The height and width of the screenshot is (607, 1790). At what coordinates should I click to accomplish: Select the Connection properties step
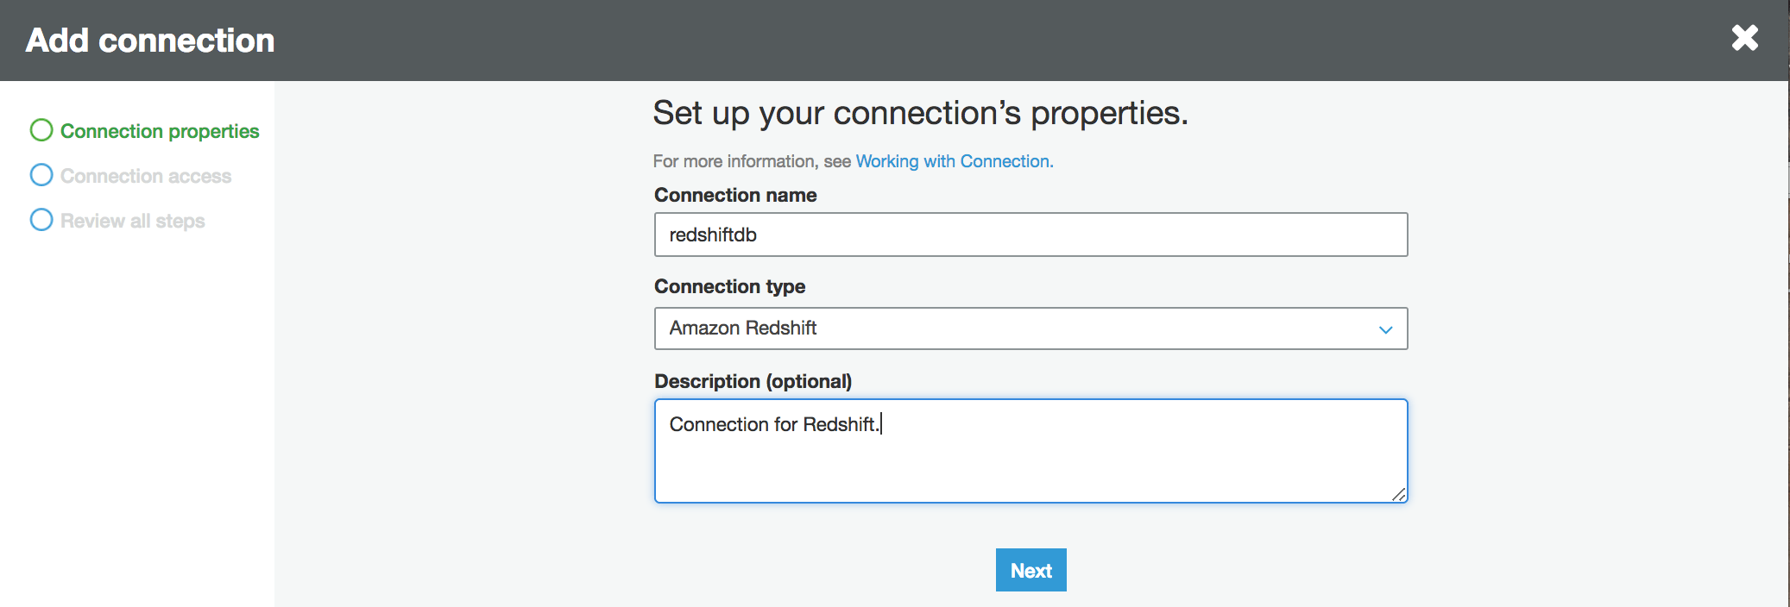[160, 131]
